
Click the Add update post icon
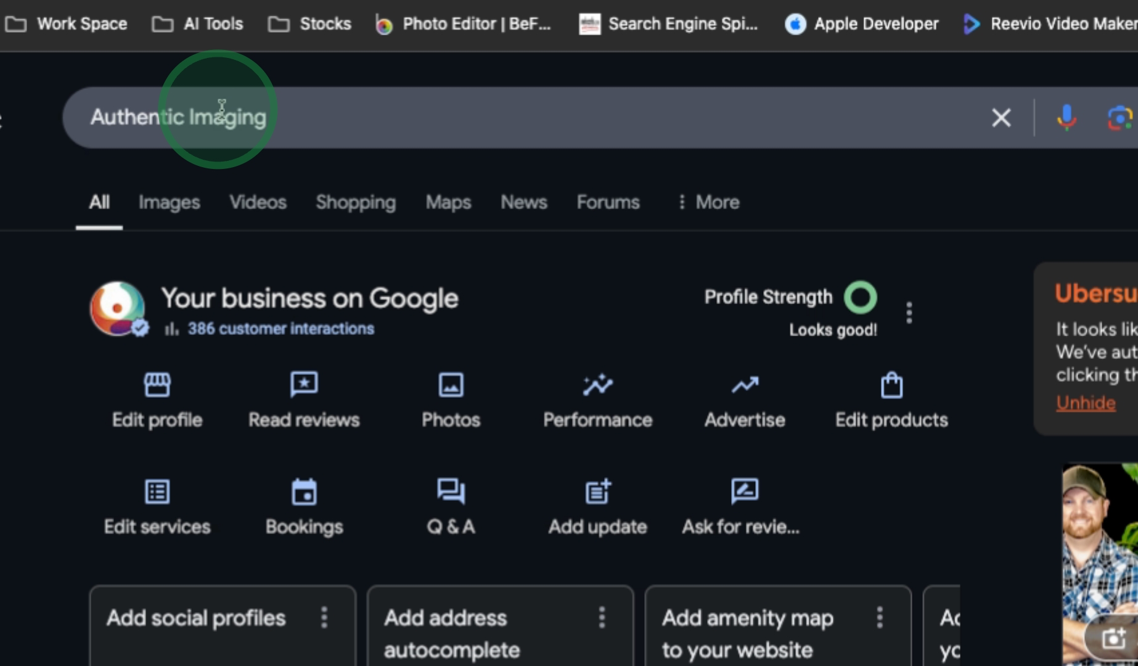click(597, 491)
